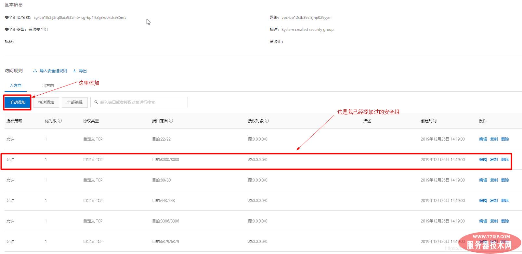The image size is (522, 254).
Task: Click the 操作 column header
Action: [483, 121]
